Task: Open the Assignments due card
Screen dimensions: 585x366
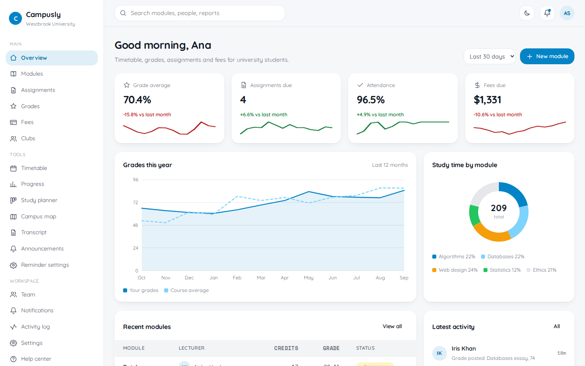Action: [286, 108]
